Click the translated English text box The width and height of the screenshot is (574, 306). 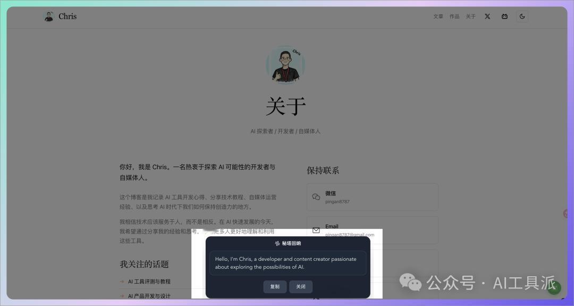[288, 263]
